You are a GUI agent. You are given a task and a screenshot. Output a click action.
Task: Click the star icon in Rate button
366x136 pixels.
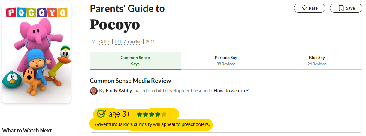point(304,8)
